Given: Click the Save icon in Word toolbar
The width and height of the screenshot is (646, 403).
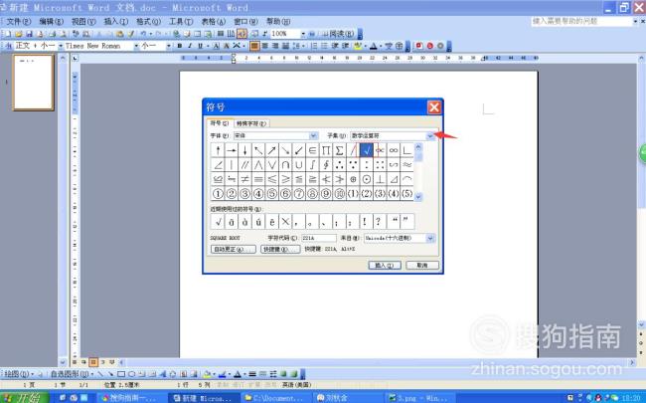Looking at the screenshot, I should 29,34.
